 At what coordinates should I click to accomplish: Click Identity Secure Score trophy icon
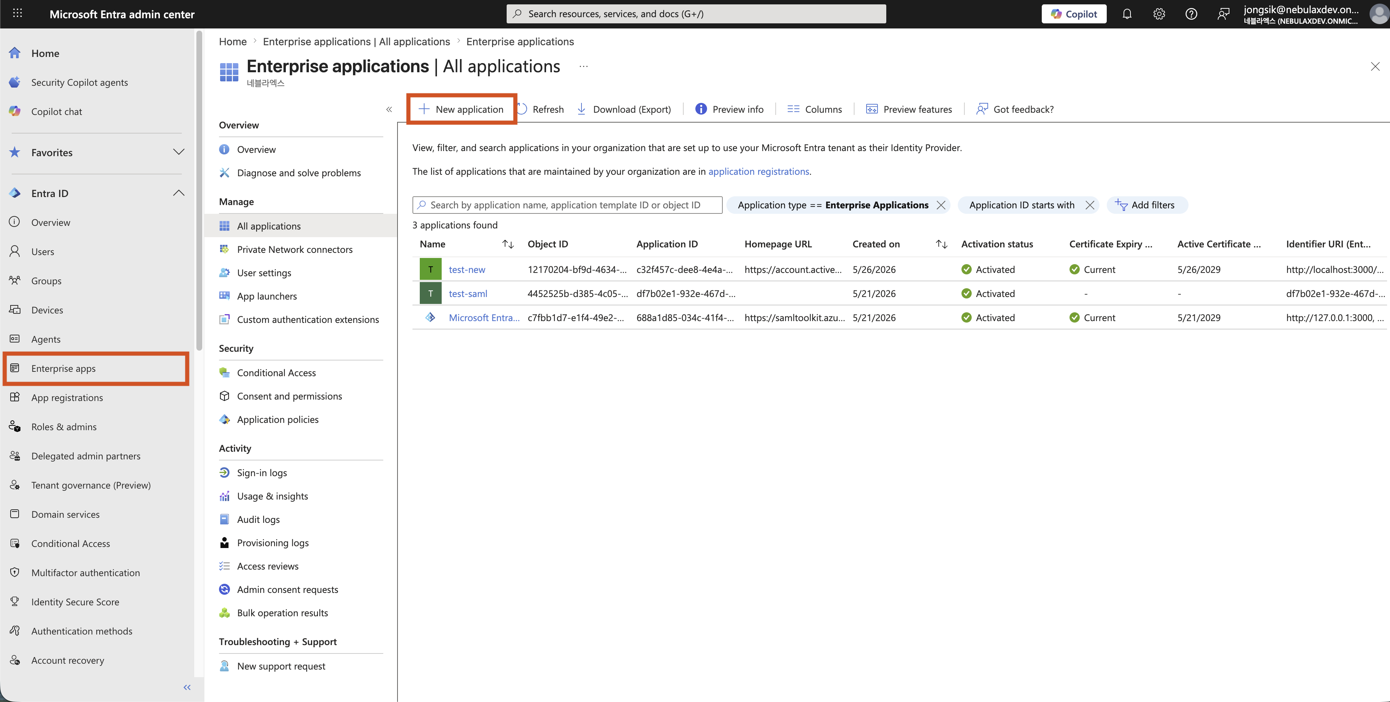click(x=15, y=601)
